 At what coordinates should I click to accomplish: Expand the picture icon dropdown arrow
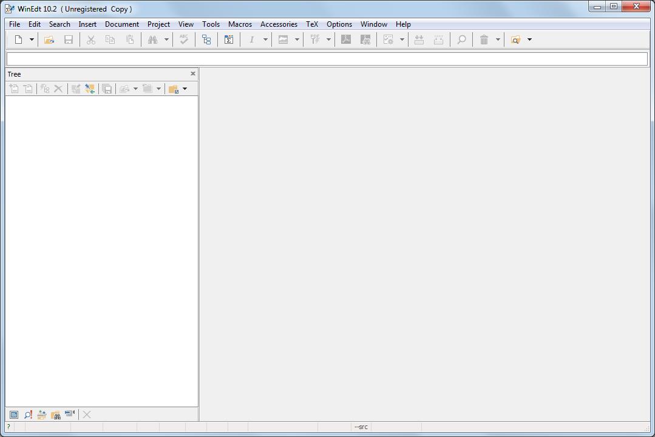pyautogui.click(x=297, y=40)
